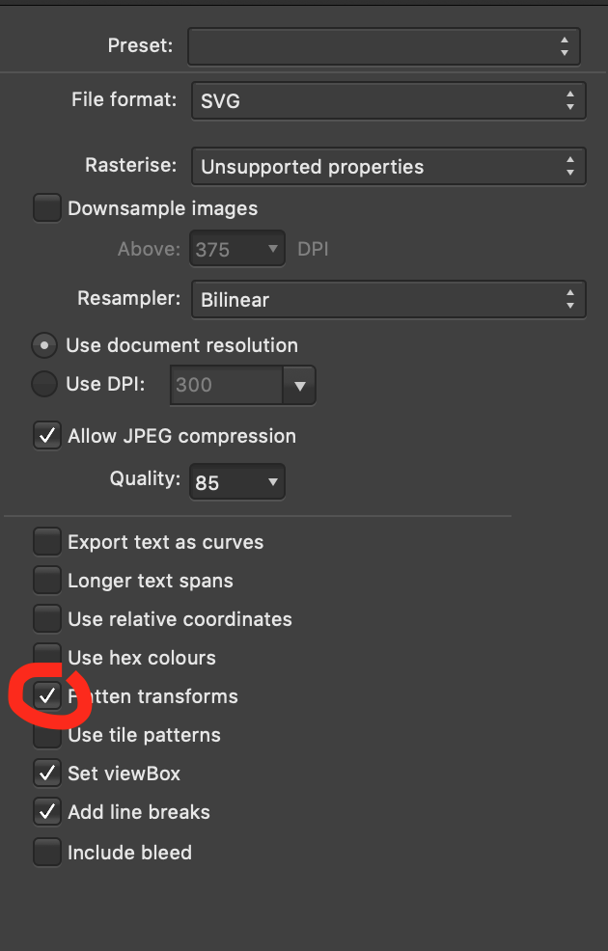Open the Preset dropdown
The image size is (608, 951).
383,45
